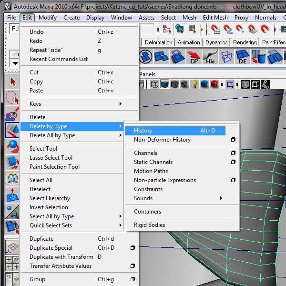Toggle snap to view planes magnet icon
Image resolution: width=286 pixels, height=286 pixels.
253,29
